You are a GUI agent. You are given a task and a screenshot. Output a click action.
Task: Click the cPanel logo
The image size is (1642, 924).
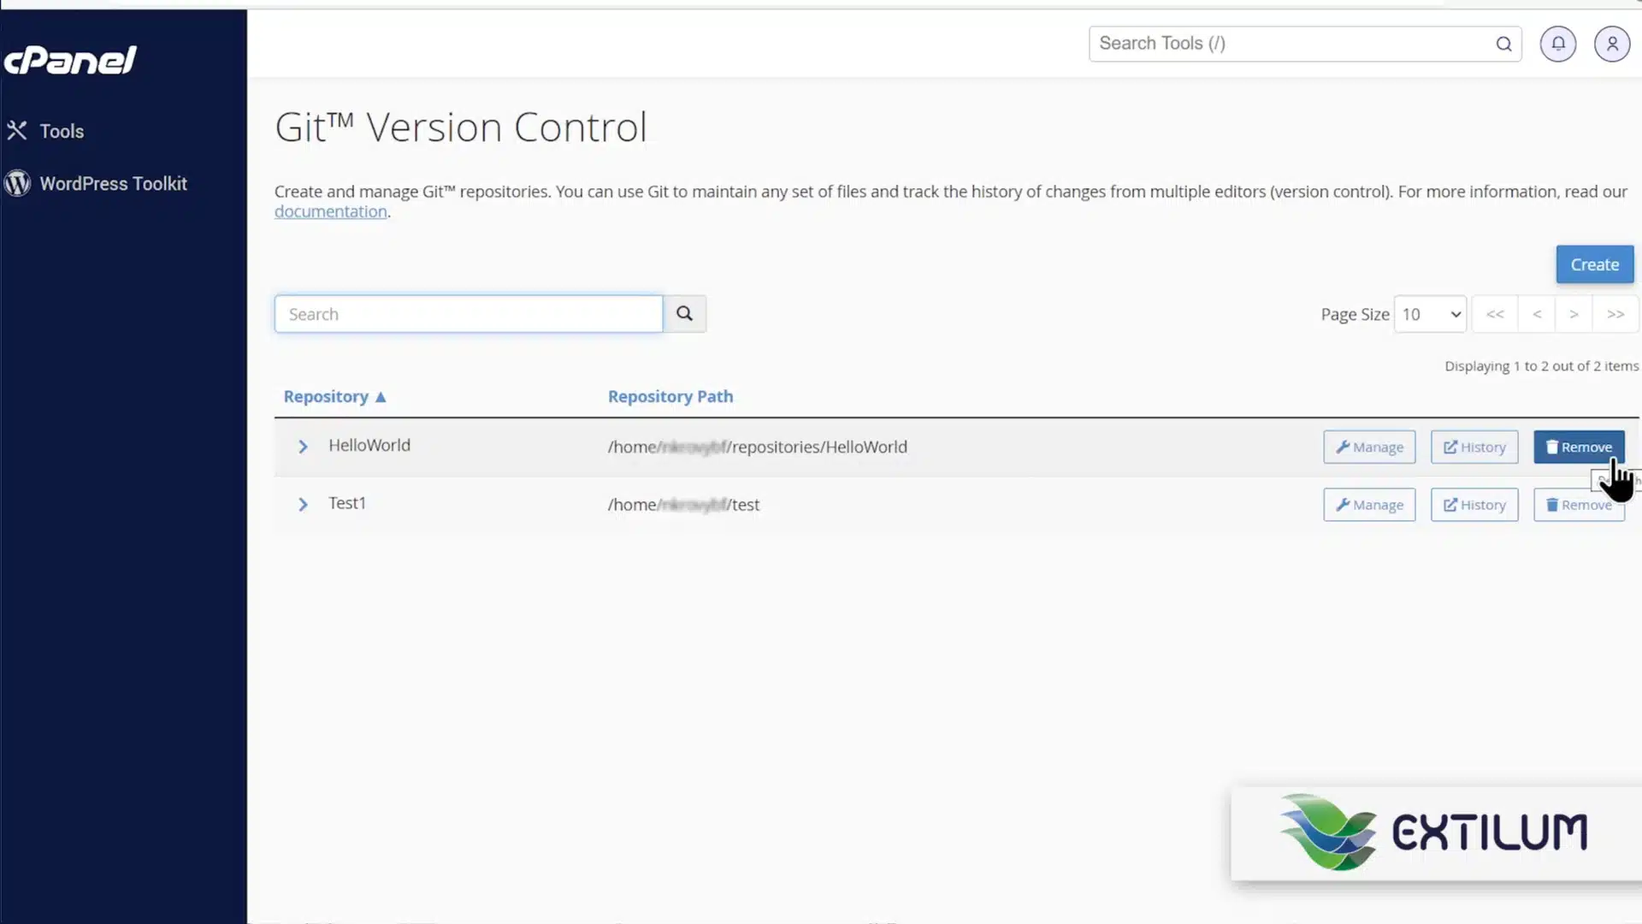click(x=70, y=60)
